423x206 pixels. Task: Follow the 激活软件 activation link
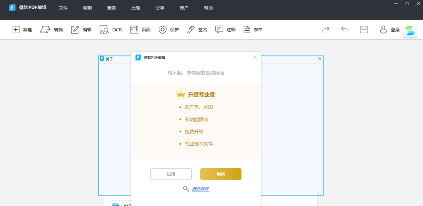point(200,189)
